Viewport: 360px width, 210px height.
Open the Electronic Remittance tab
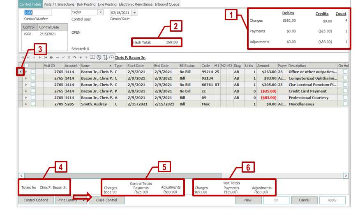click(136, 4)
